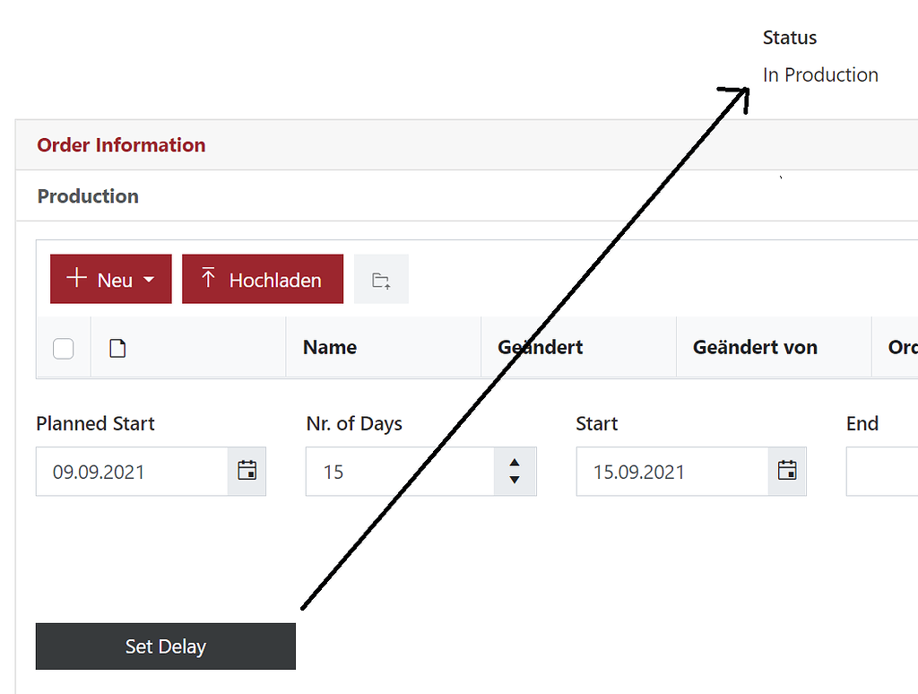Select the Production section header

(x=88, y=196)
